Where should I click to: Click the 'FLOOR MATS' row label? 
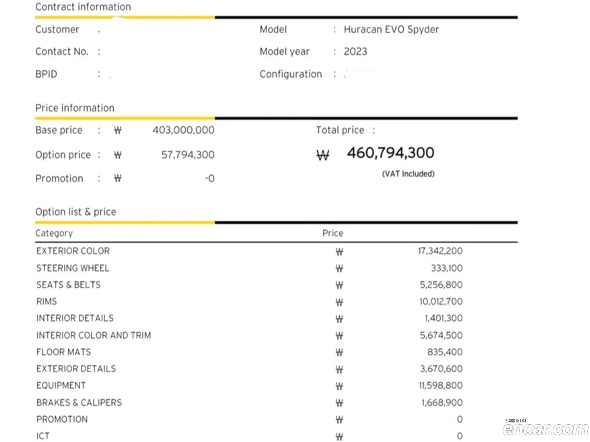(63, 352)
